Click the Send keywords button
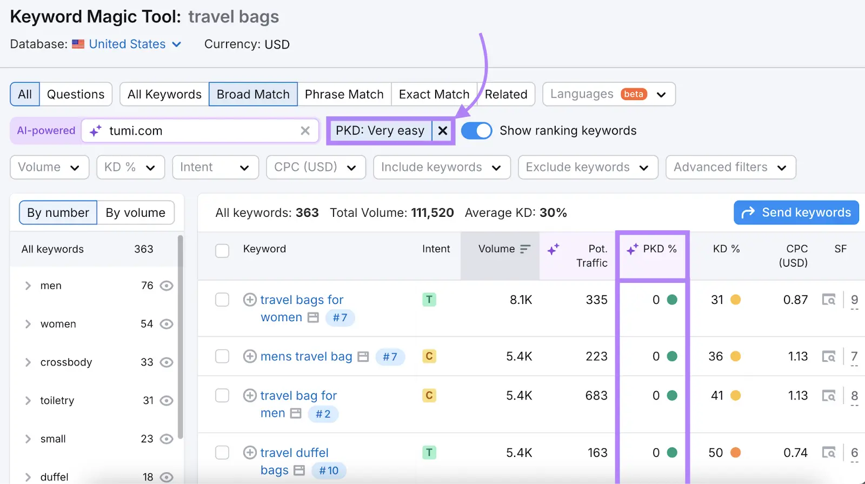This screenshot has height=484, width=865. (796, 213)
